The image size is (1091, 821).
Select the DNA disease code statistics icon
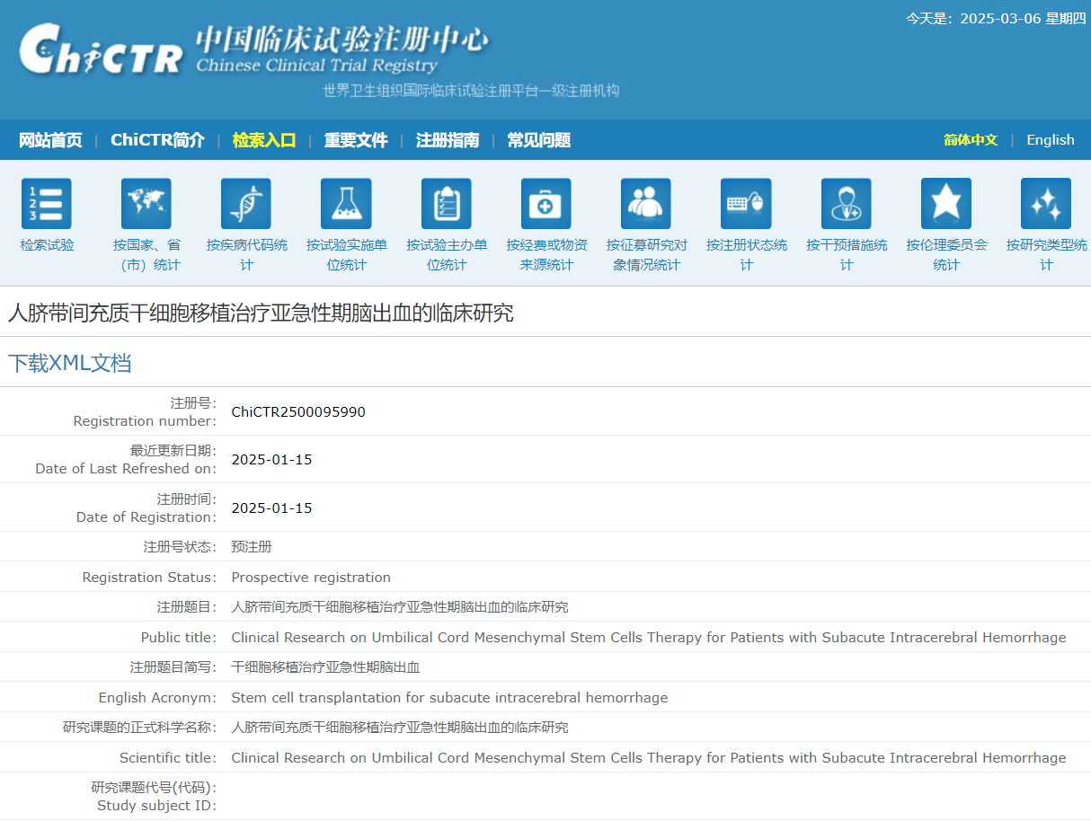(x=246, y=204)
